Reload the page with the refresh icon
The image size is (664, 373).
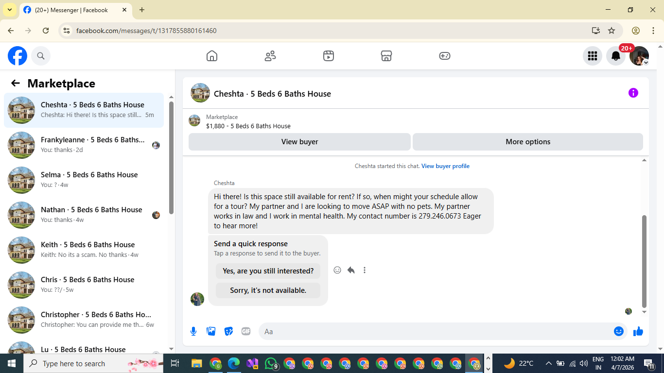coord(46,31)
